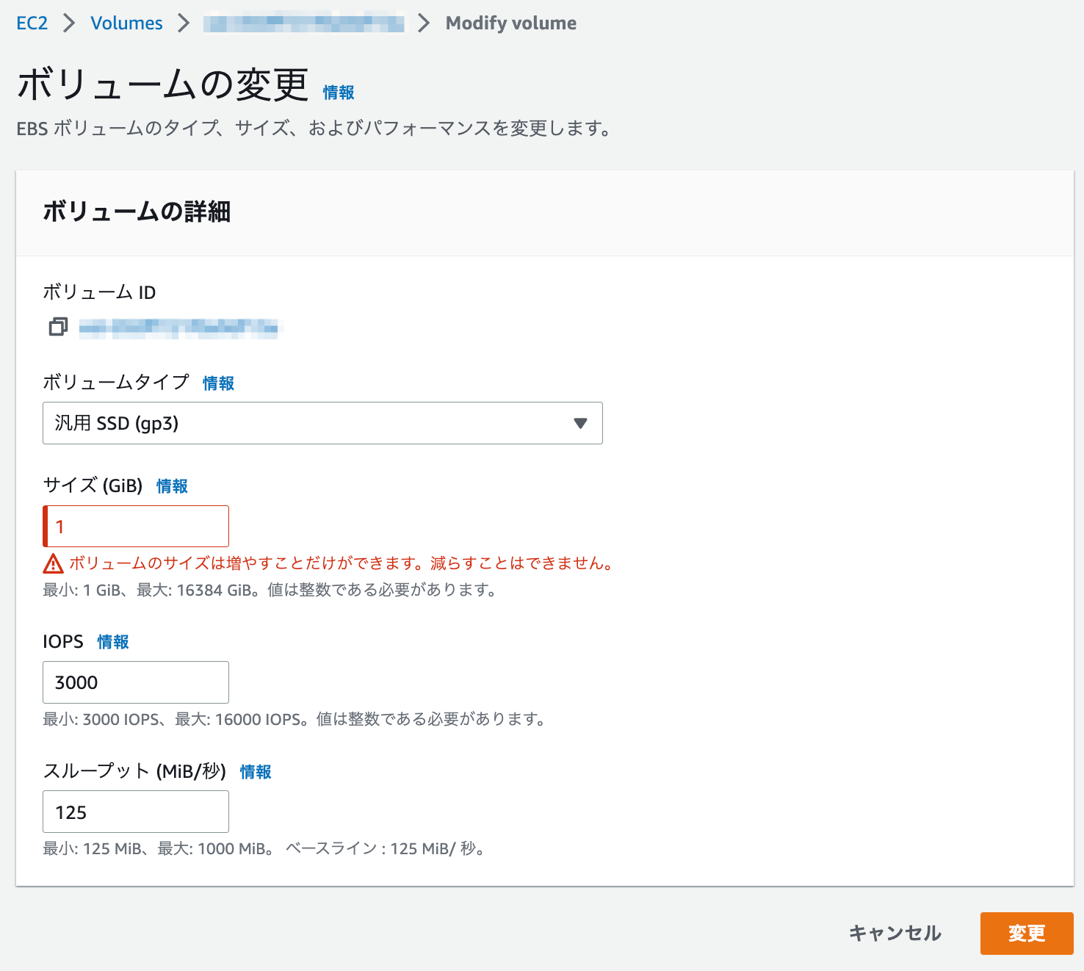The height and width of the screenshot is (971, 1084).
Task: Click the IOPS field showing 3000
Action: 135,682
